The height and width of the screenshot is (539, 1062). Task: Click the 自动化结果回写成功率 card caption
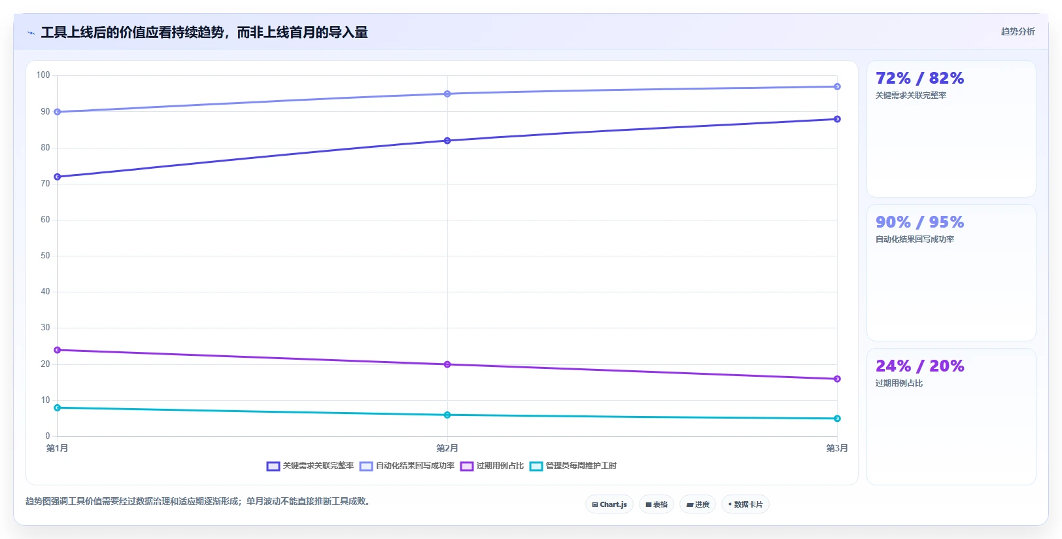915,239
